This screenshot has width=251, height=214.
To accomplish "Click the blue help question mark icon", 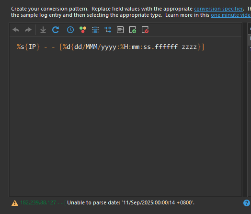I will coord(247,203).
